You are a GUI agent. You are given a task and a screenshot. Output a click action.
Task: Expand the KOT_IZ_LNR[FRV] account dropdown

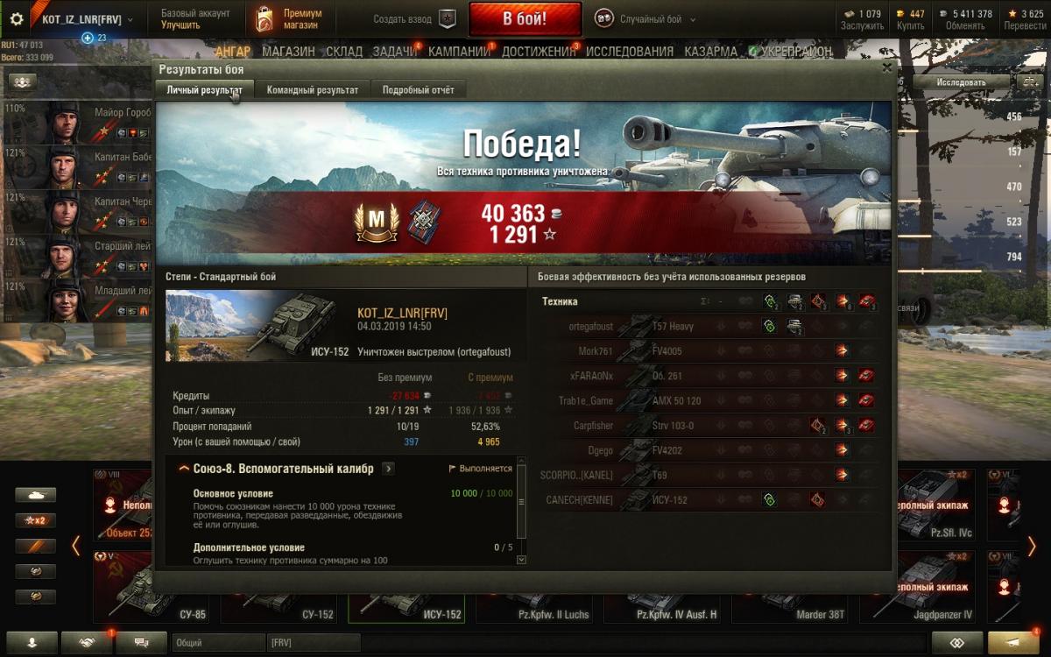pos(83,18)
